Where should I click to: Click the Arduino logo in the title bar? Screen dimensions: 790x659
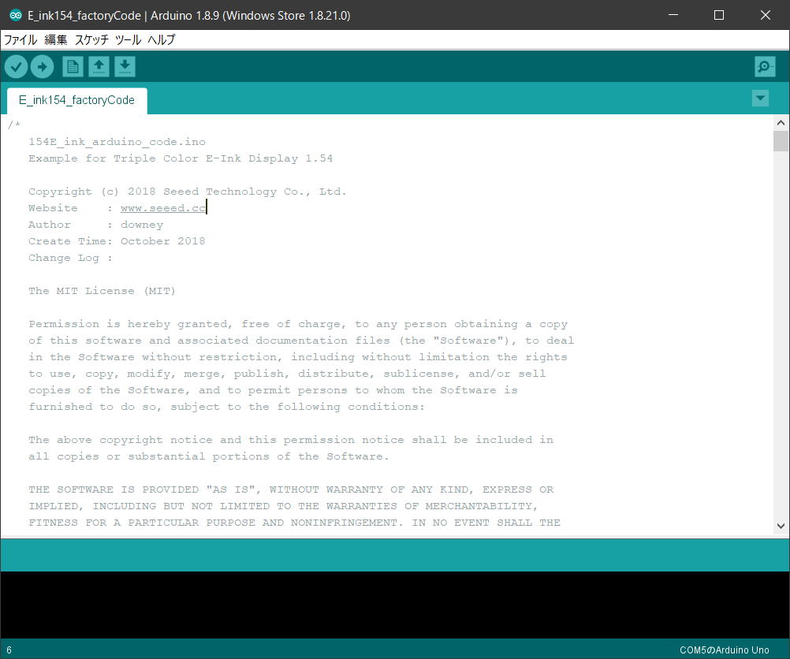pyautogui.click(x=16, y=15)
